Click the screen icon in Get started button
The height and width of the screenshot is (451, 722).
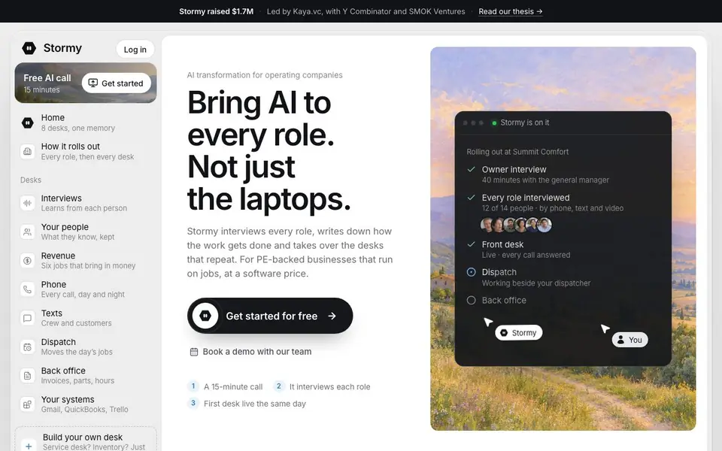click(93, 83)
